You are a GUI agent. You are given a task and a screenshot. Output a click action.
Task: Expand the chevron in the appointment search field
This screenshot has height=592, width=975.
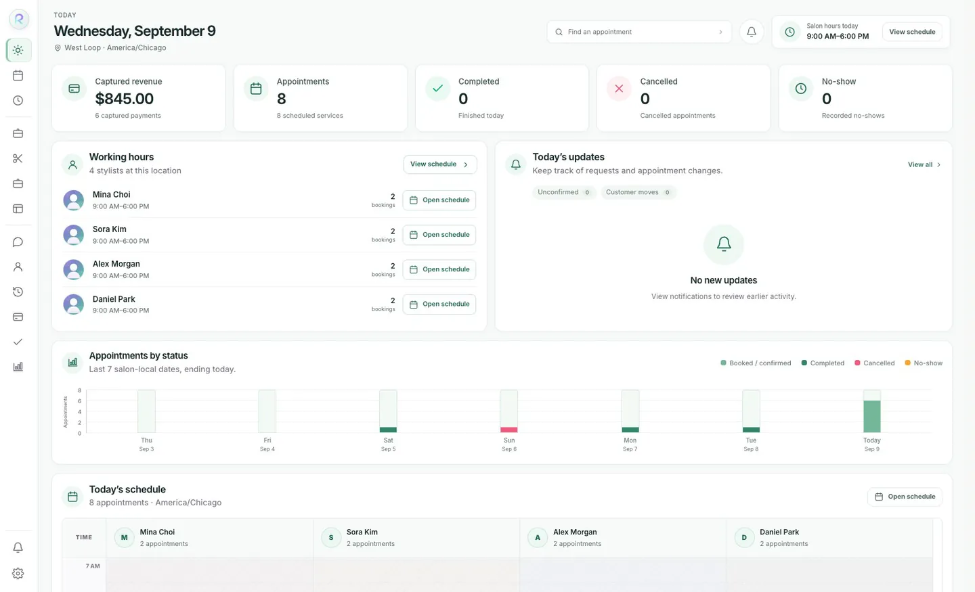tap(720, 32)
